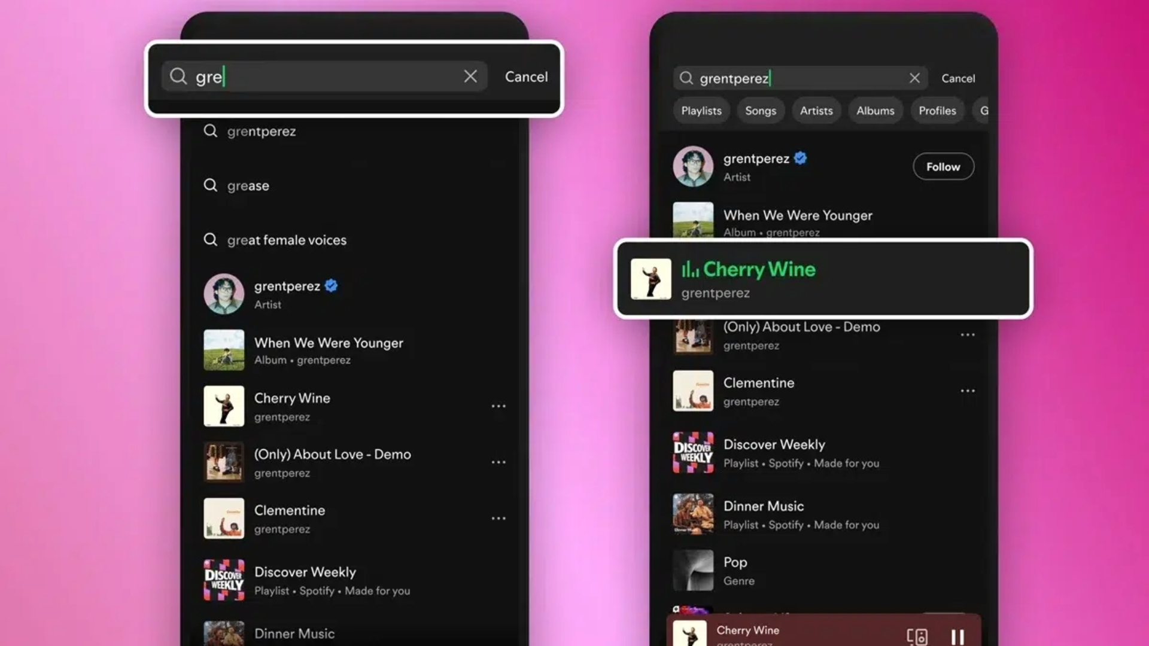Viewport: 1149px width, 646px height.
Task: Click the magnifier icon in the 'gre' search bar
Action: pos(178,77)
